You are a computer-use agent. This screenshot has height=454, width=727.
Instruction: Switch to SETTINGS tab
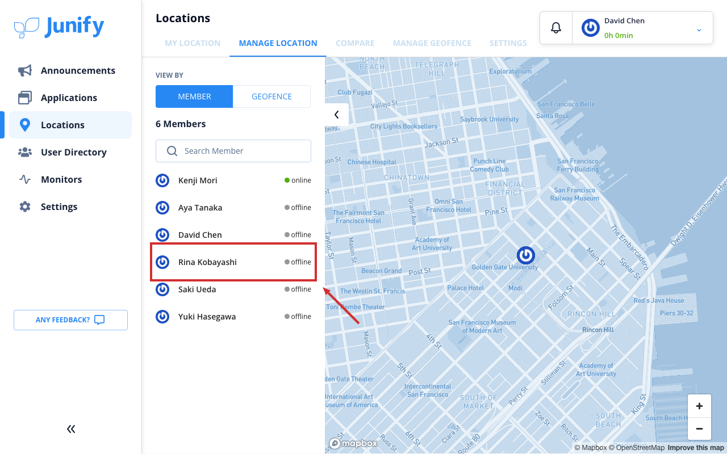[x=508, y=43]
